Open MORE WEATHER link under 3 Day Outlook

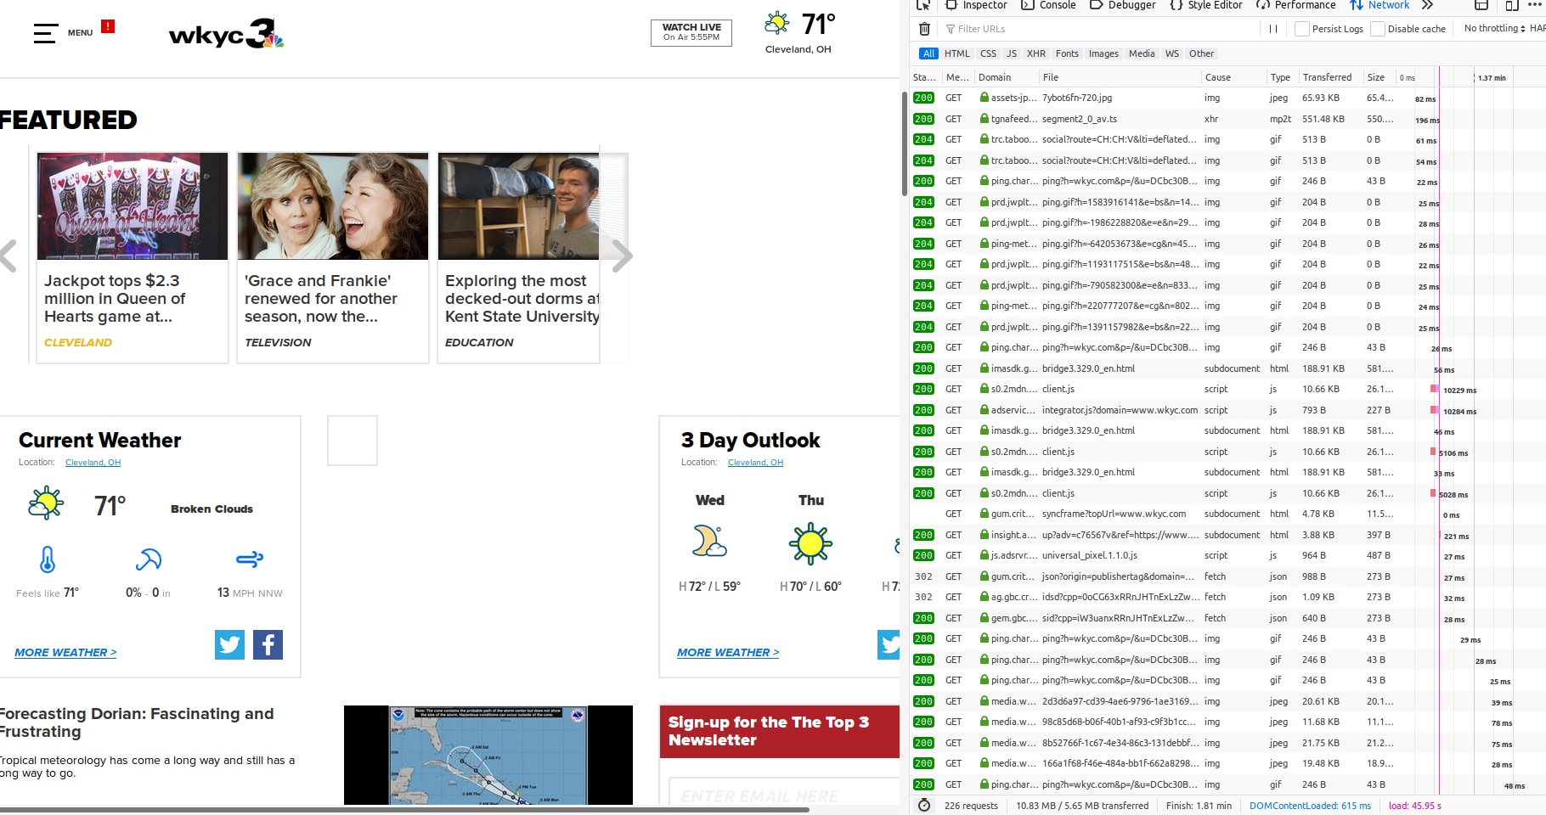point(728,653)
